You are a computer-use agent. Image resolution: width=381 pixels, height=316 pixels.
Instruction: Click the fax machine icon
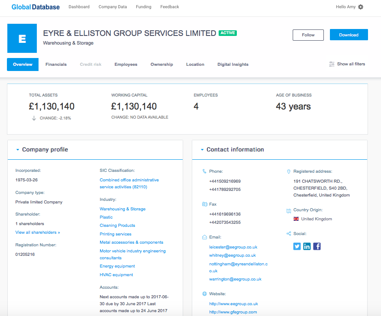pyautogui.click(x=205, y=204)
